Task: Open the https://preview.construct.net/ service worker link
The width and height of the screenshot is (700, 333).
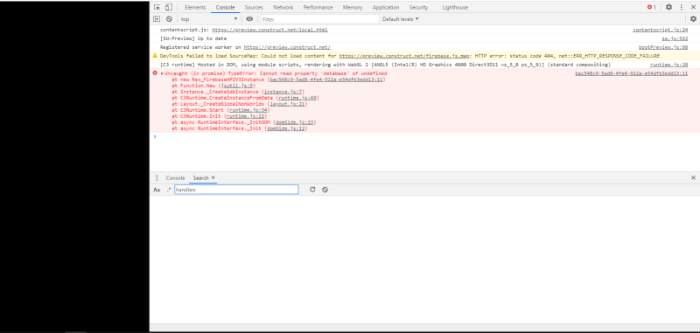Action: pyautogui.click(x=287, y=47)
